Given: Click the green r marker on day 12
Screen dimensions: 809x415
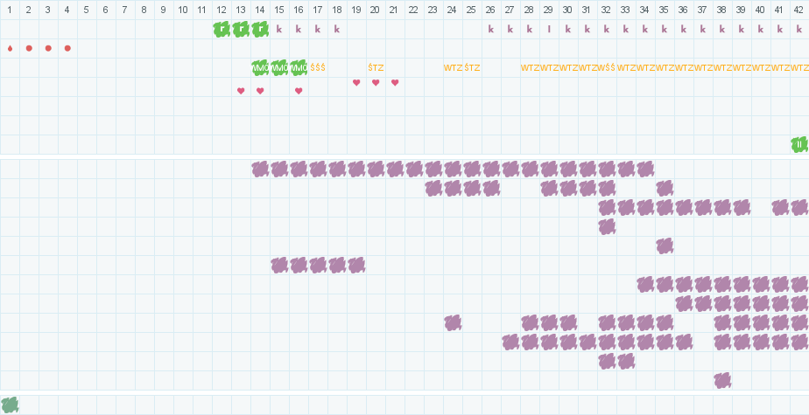Looking at the screenshot, I should [x=222, y=29].
